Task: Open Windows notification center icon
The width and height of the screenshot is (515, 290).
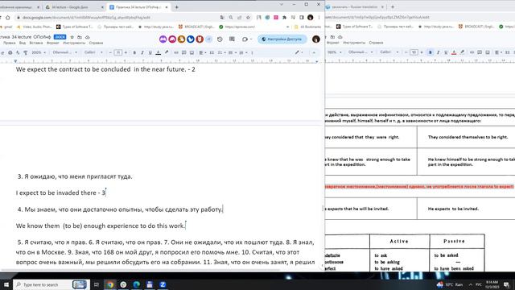Action: click(x=506, y=284)
